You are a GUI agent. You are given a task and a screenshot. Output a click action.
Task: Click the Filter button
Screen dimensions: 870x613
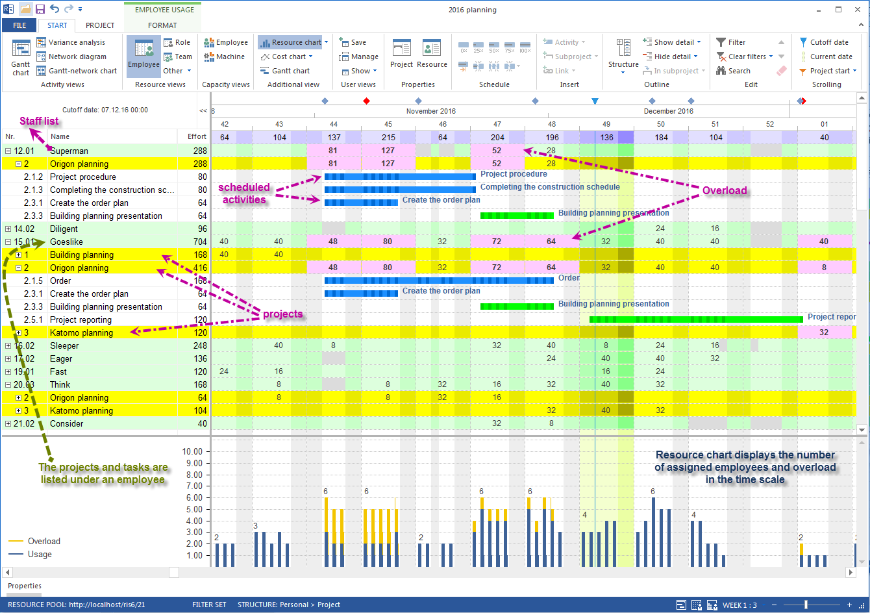731,42
